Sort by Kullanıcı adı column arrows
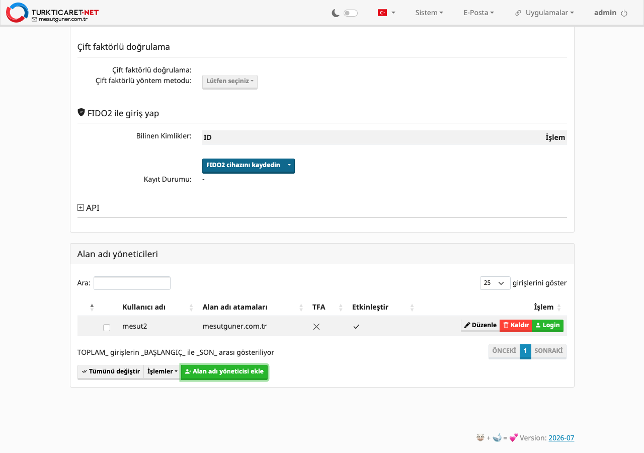The image size is (644, 453). pyautogui.click(x=191, y=307)
